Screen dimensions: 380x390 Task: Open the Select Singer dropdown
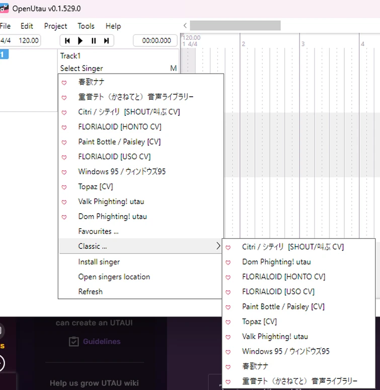82,68
